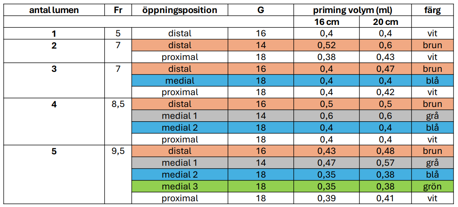Select the "färg" column header
Viewport: 458px width, 207px height.
[x=432, y=10]
